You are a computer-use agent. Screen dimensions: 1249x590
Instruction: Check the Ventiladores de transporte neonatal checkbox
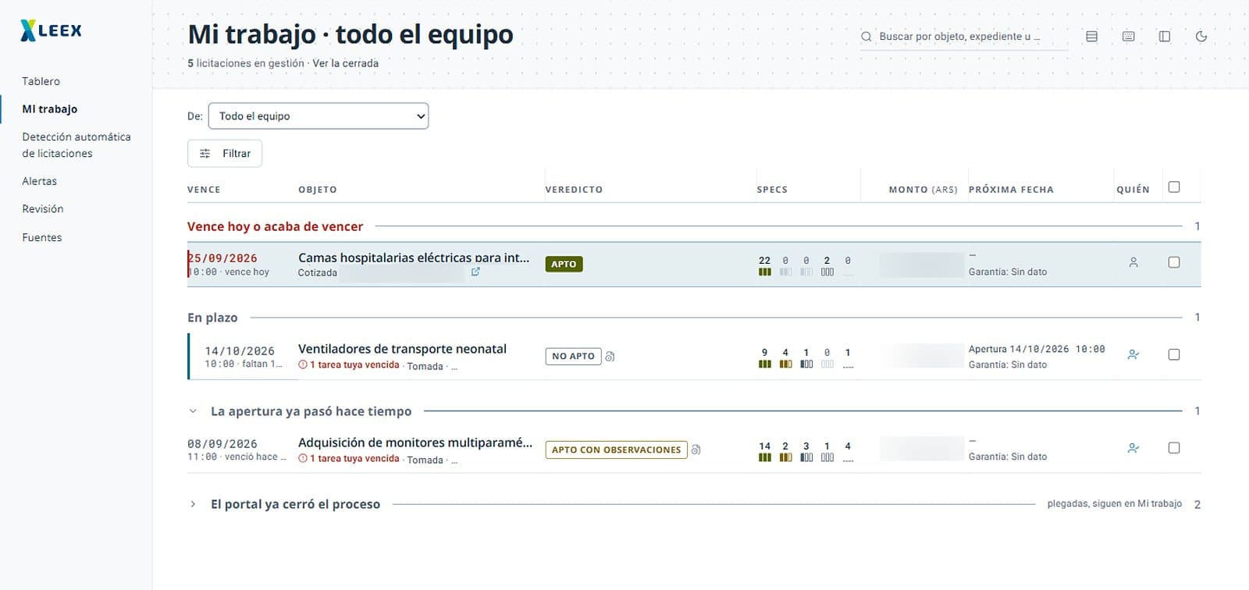click(x=1174, y=355)
